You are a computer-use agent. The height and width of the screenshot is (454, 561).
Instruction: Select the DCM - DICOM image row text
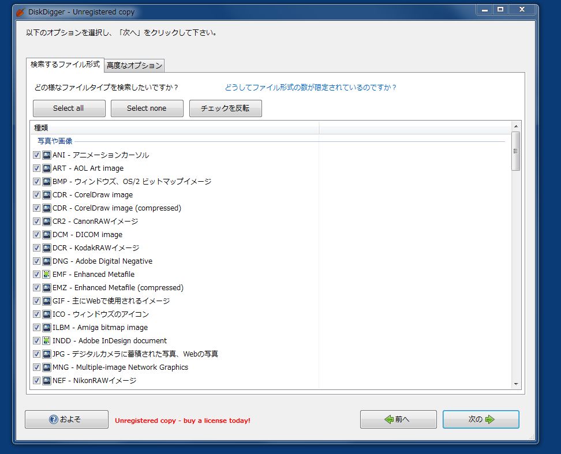(x=87, y=235)
